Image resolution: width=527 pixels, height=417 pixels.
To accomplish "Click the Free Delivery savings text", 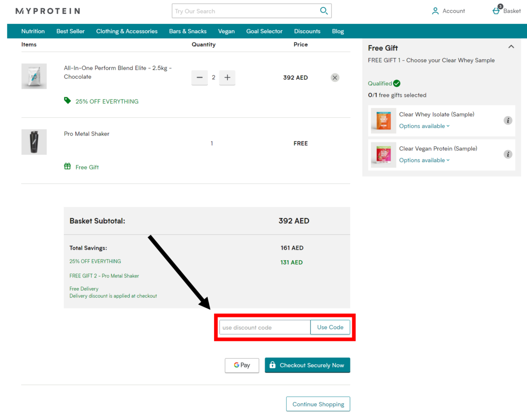I will pos(84,289).
